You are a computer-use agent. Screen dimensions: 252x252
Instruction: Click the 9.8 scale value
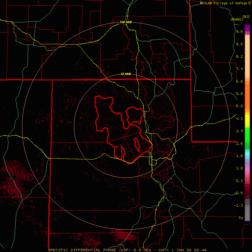[x=239, y=32]
